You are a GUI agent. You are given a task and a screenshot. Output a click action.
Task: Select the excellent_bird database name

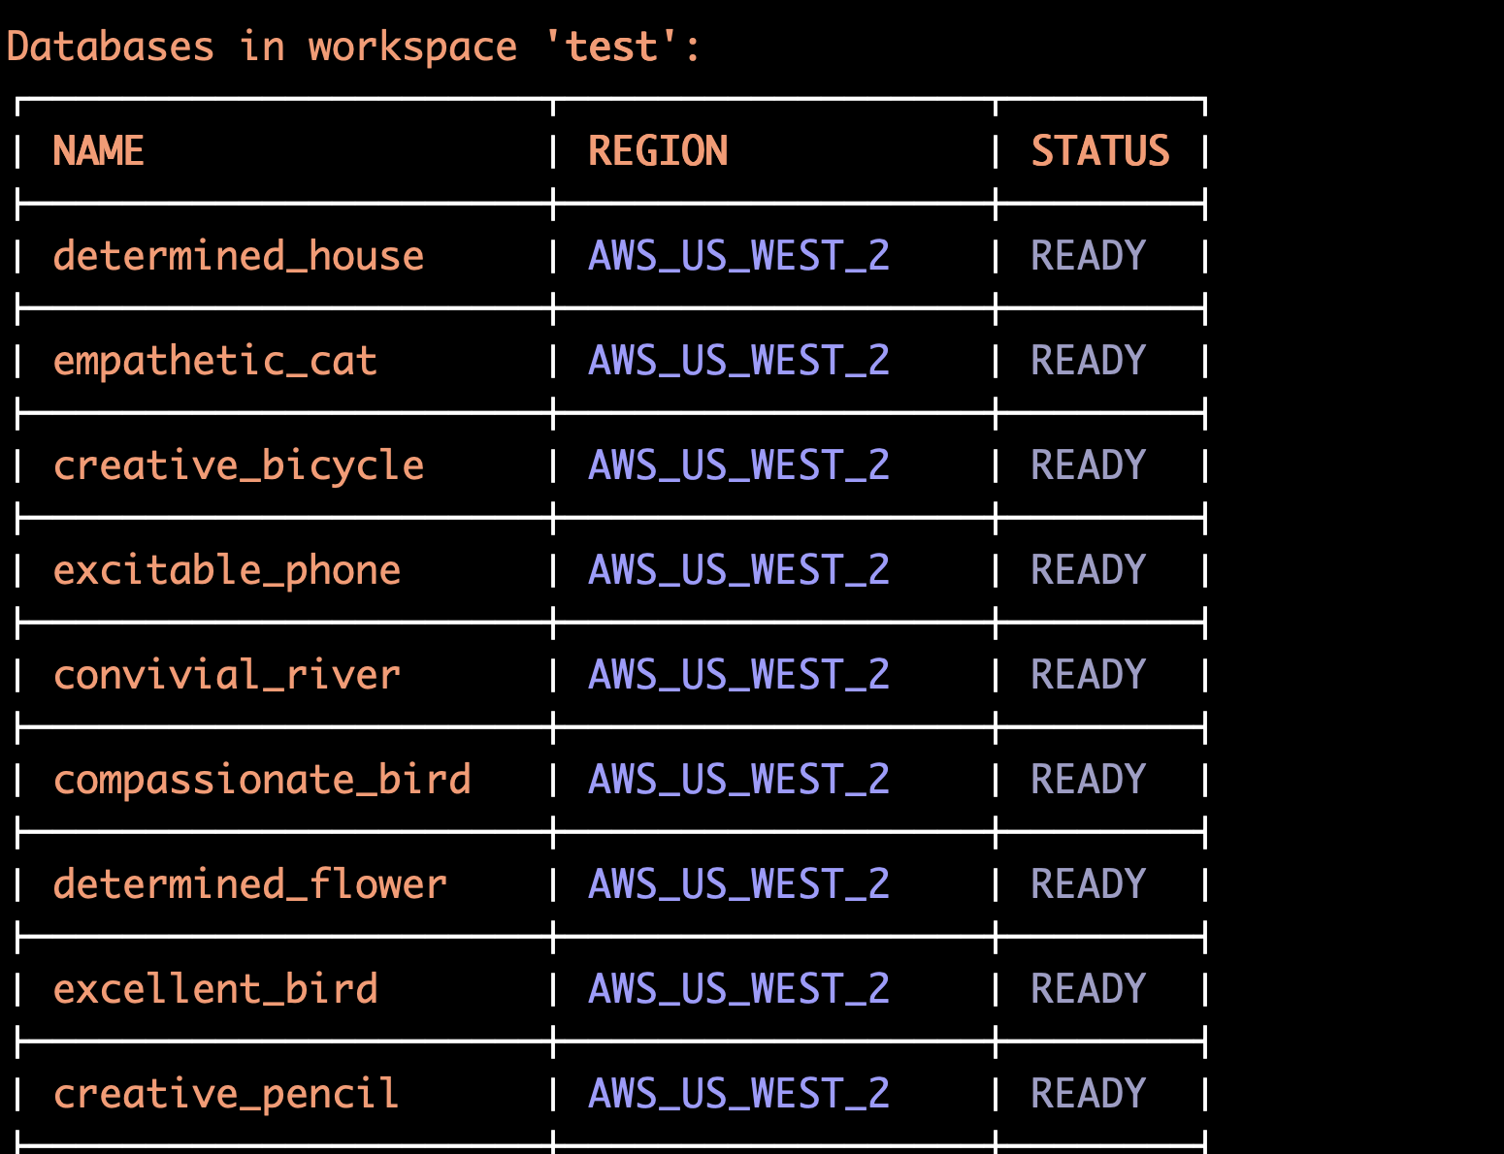[x=214, y=989]
